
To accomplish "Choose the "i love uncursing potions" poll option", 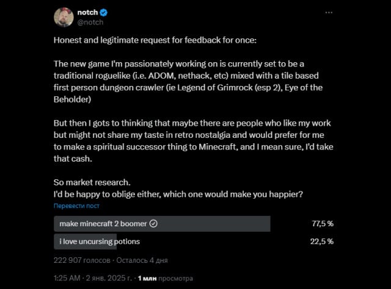I will pyautogui.click(x=100, y=241).
